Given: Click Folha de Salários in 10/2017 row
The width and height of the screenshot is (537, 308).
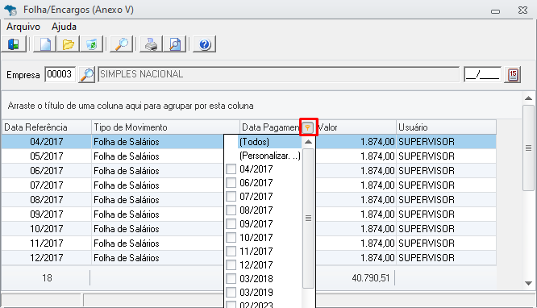Looking at the screenshot, I should tap(127, 229).
